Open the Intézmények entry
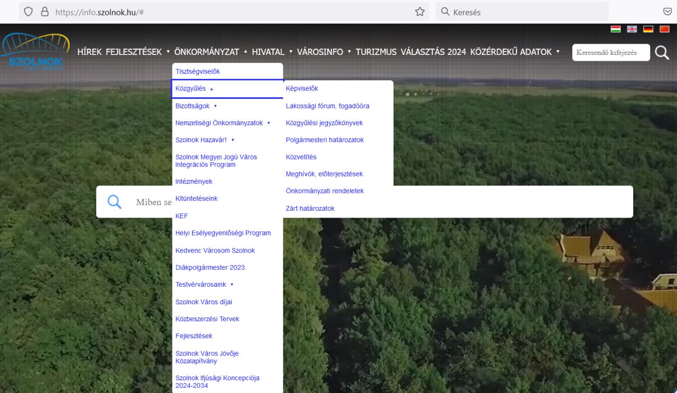This screenshot has width=677, height=393. [x=194, y=181]
